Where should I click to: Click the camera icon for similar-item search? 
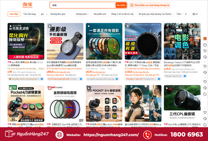click(x=132, y=5)
